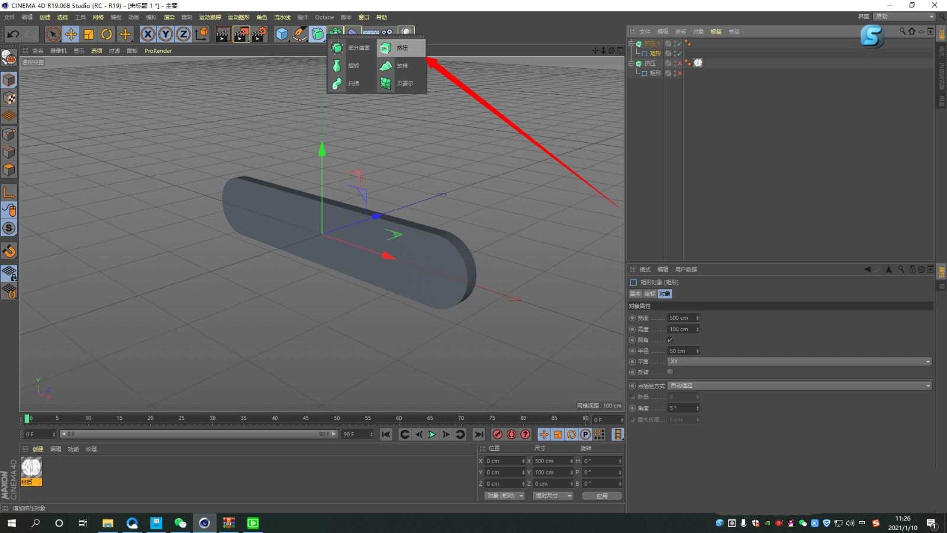Click the Render to Picture Viewer icon

point(240,34)
